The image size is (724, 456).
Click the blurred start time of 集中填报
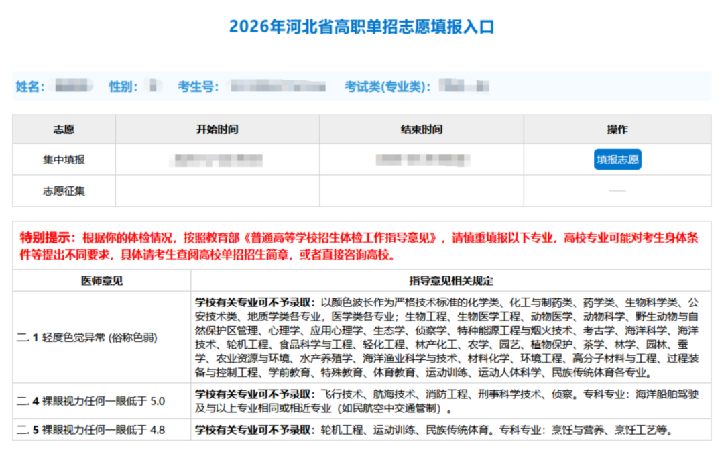coord(216,160)
